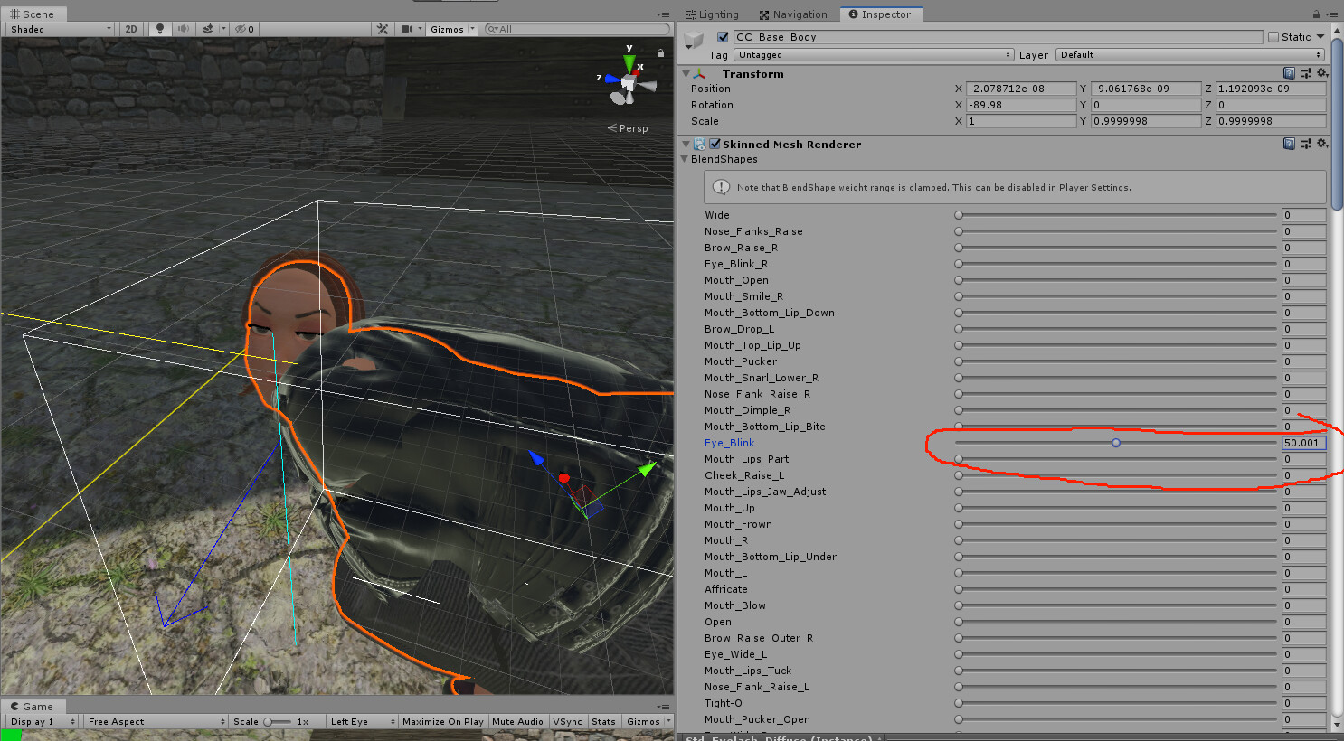Open Transform component settings gear icon
The height and width of the screenshot is (741, 1344).
(x=1321, y=73)
